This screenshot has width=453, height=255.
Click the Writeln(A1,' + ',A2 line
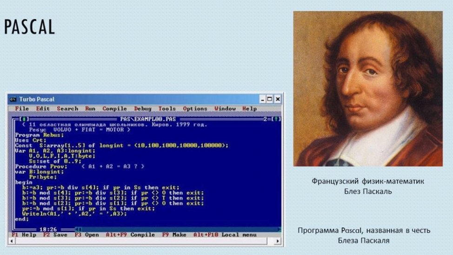point(74,214)
